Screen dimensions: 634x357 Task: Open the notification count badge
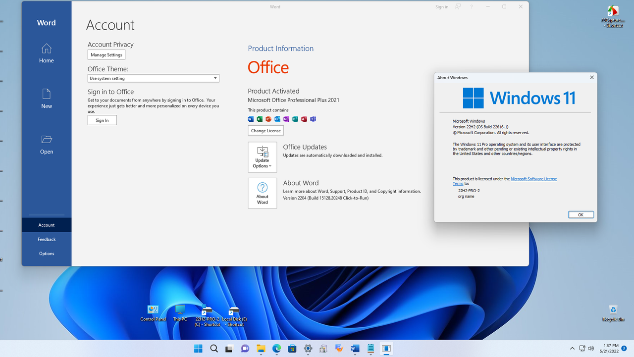point(624,349)
